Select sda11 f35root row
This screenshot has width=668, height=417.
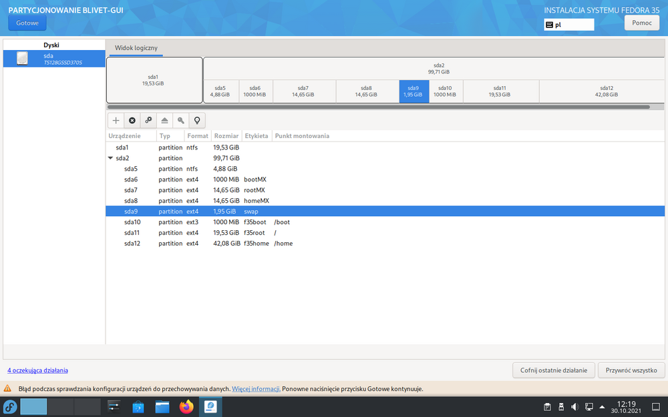pos(385,233)
